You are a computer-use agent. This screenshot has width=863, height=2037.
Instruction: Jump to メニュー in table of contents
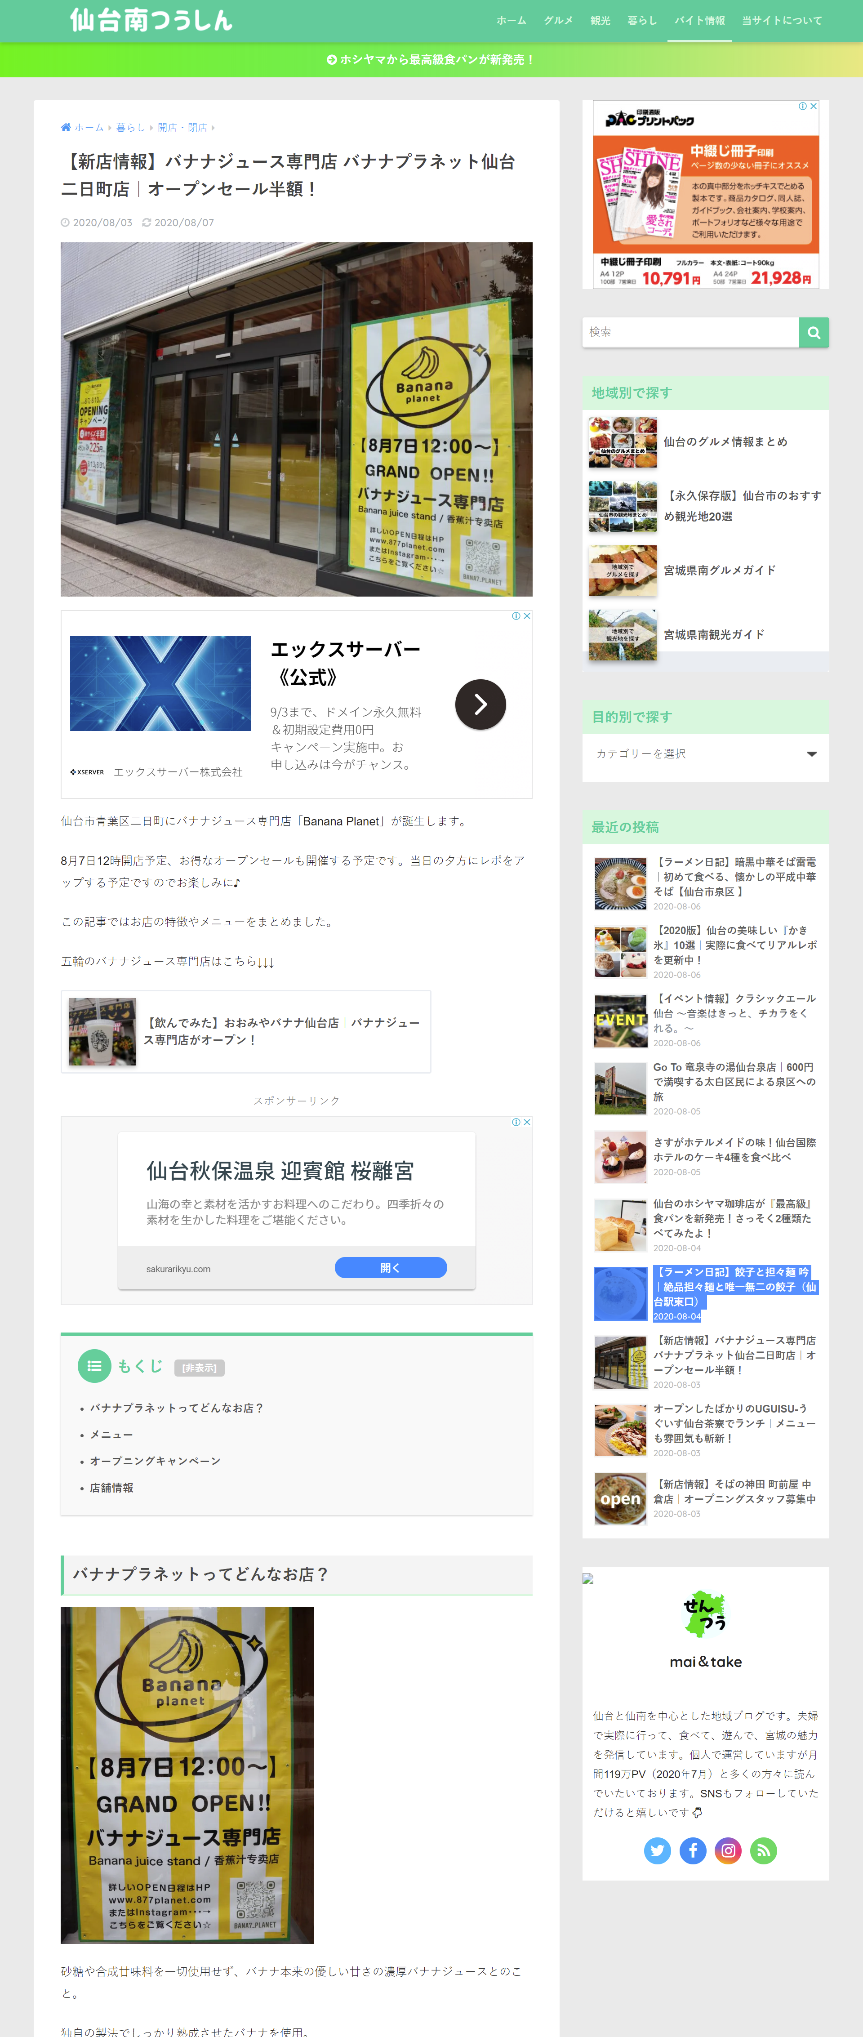[x=111, y=1435]
